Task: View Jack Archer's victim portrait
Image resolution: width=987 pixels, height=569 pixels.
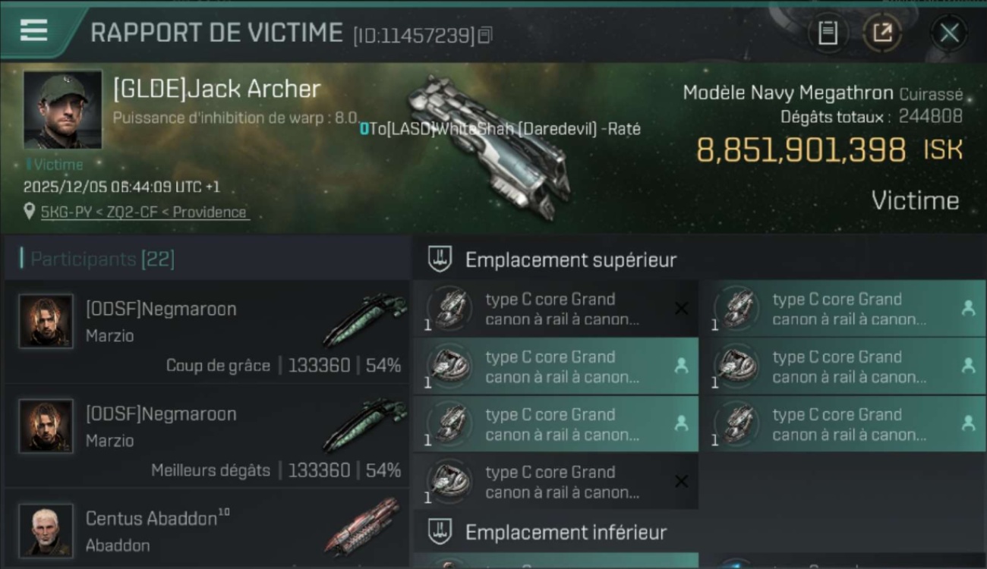Action: click(x=62, y=110)
